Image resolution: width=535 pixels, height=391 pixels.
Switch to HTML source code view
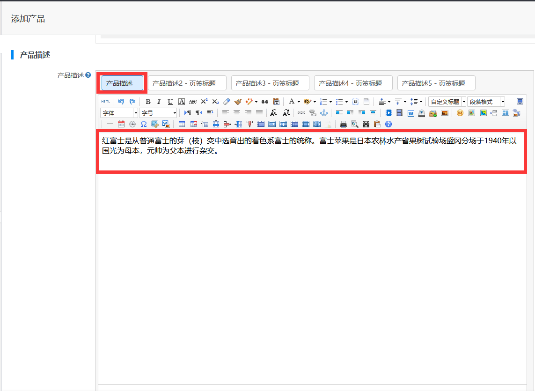pyautogui.click(x=105, y=102)
